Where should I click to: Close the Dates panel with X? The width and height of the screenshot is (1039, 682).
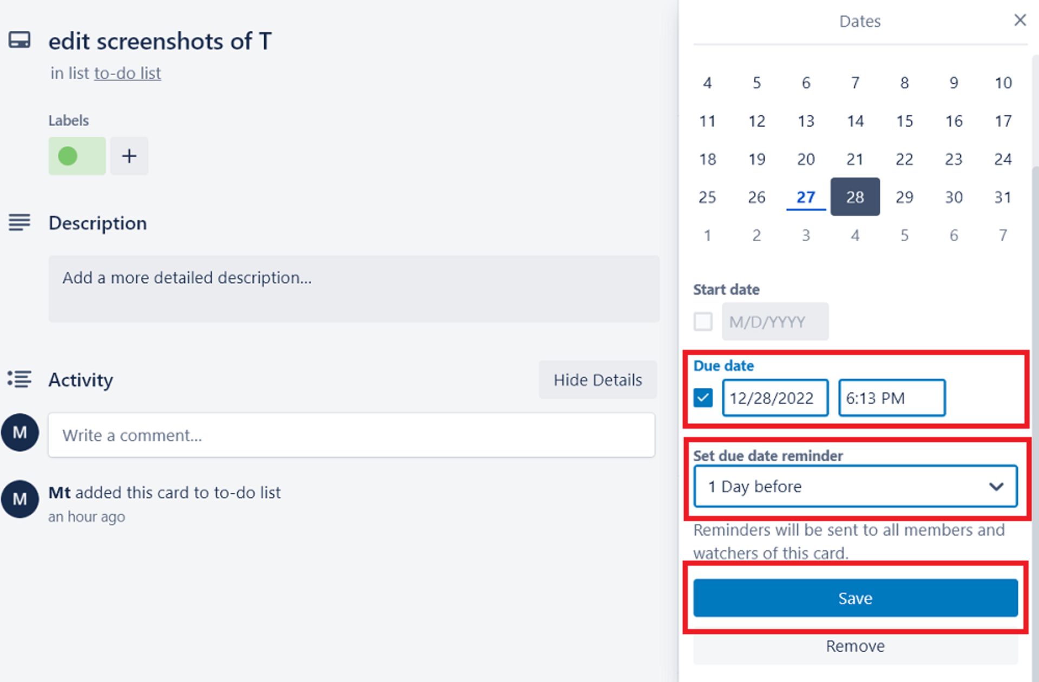tap(1020, 21)
